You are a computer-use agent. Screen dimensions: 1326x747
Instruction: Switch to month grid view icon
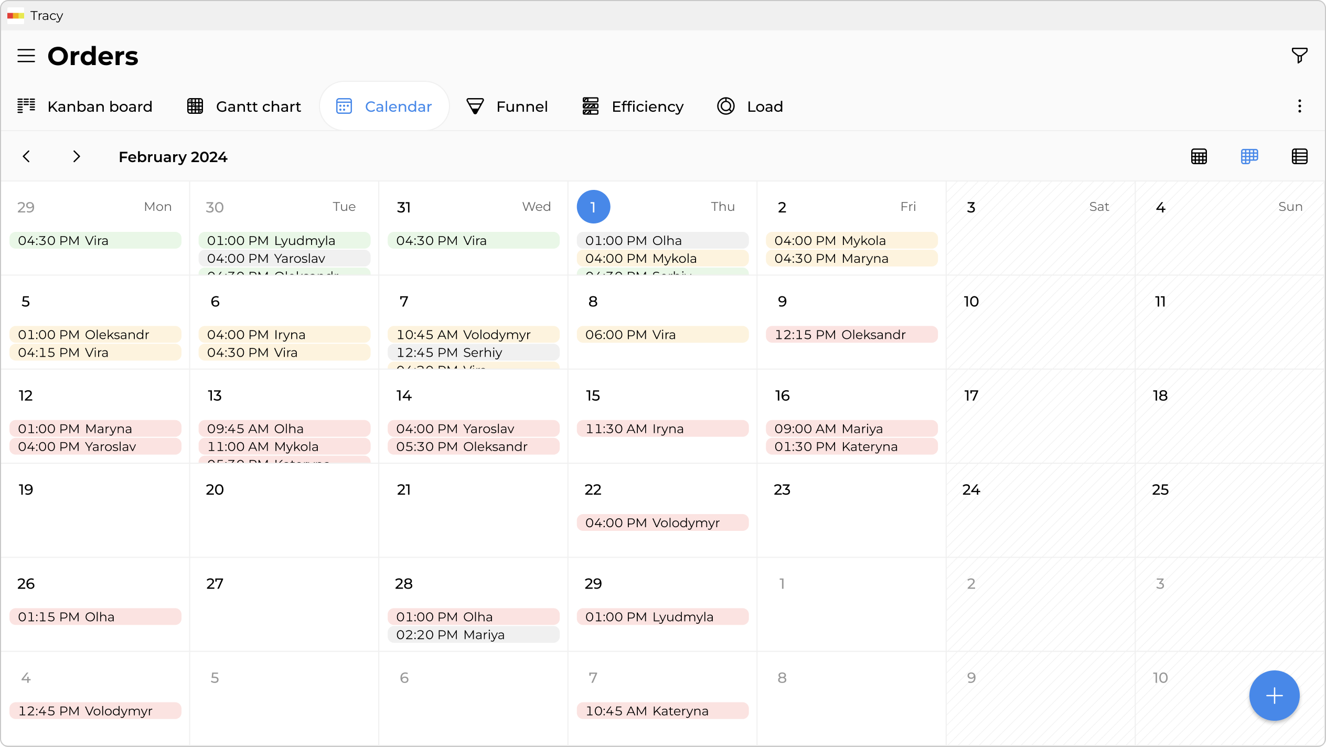[x=1199, y=156]
